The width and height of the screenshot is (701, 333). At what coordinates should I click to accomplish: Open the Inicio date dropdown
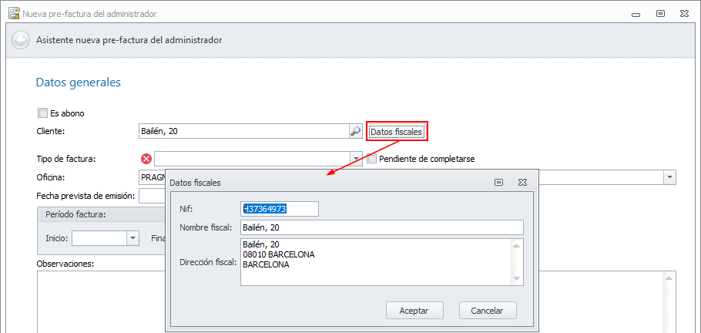[x=132, y=238]
